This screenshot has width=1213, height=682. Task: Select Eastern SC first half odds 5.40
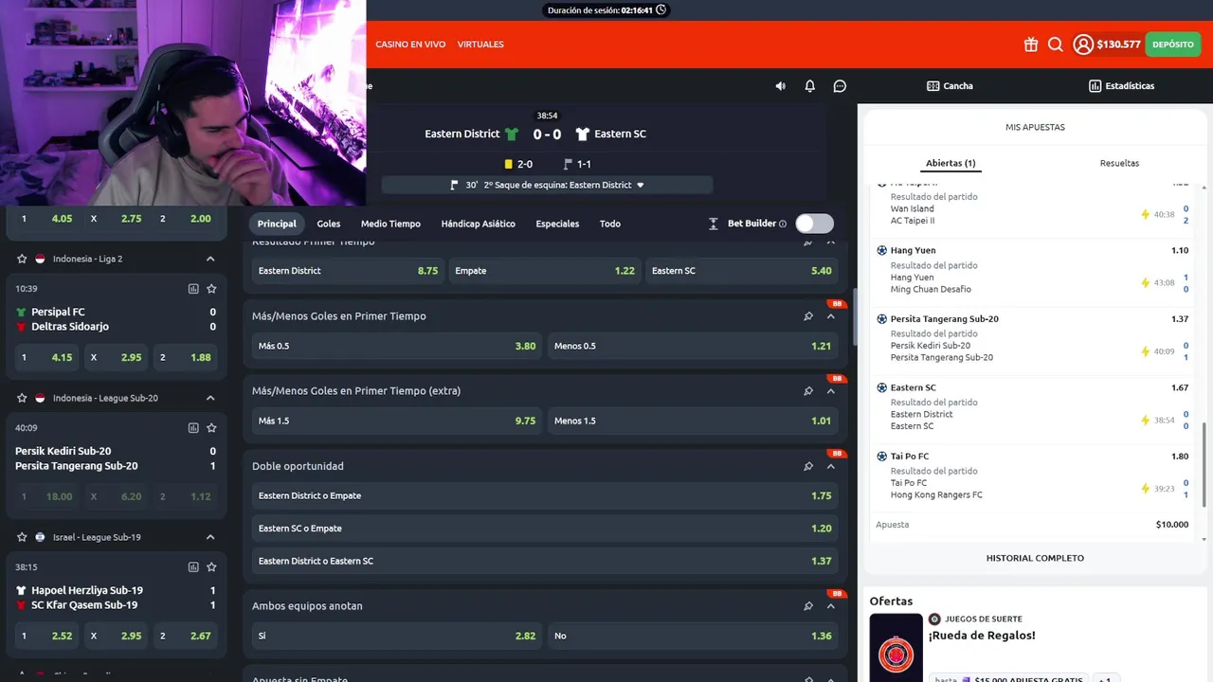pyautogui.click(x=742, y=271)
